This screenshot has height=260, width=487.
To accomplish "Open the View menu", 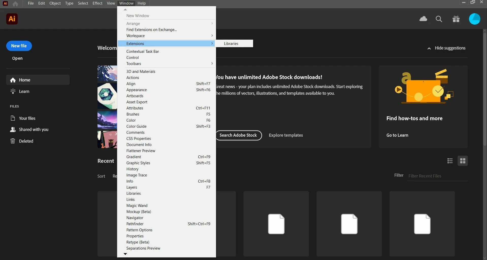I will point(111,3).
